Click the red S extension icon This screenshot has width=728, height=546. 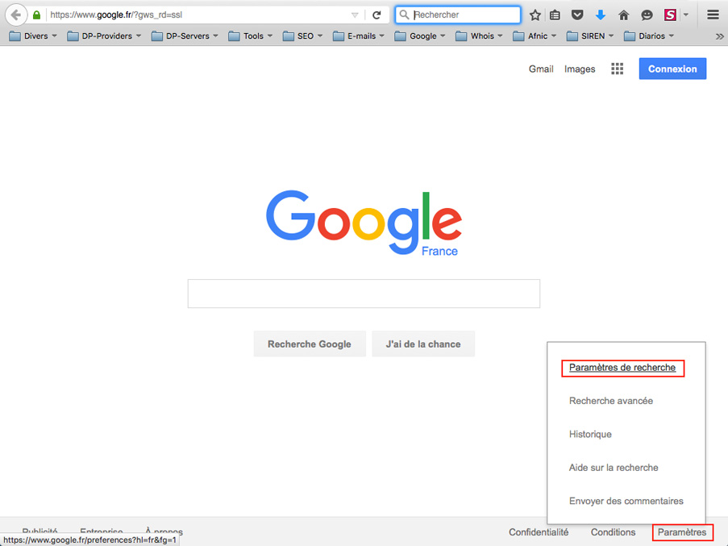670,15
